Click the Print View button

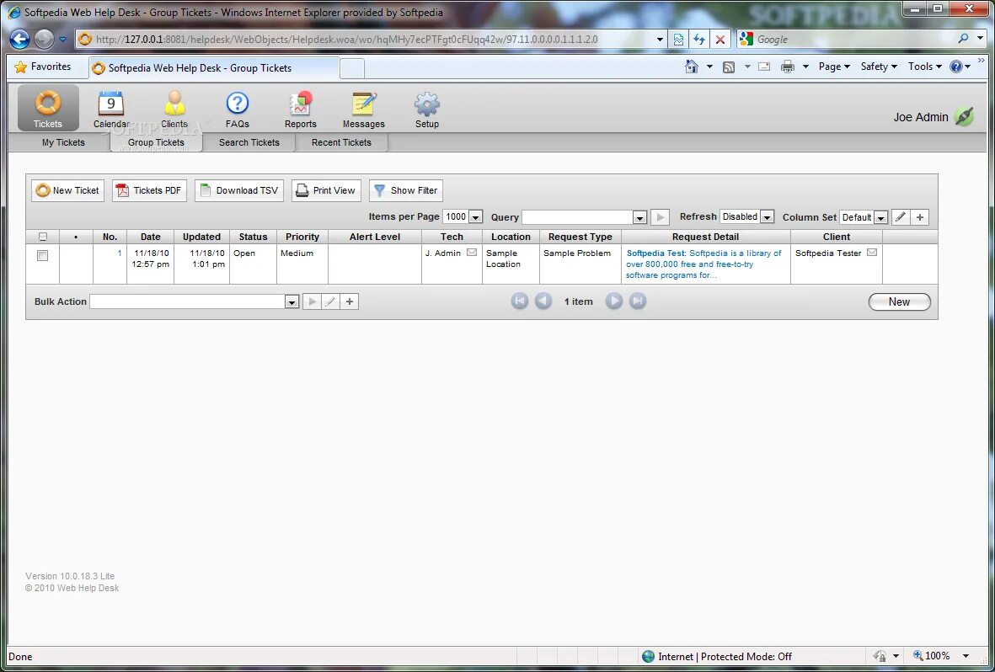pos(326,190)
